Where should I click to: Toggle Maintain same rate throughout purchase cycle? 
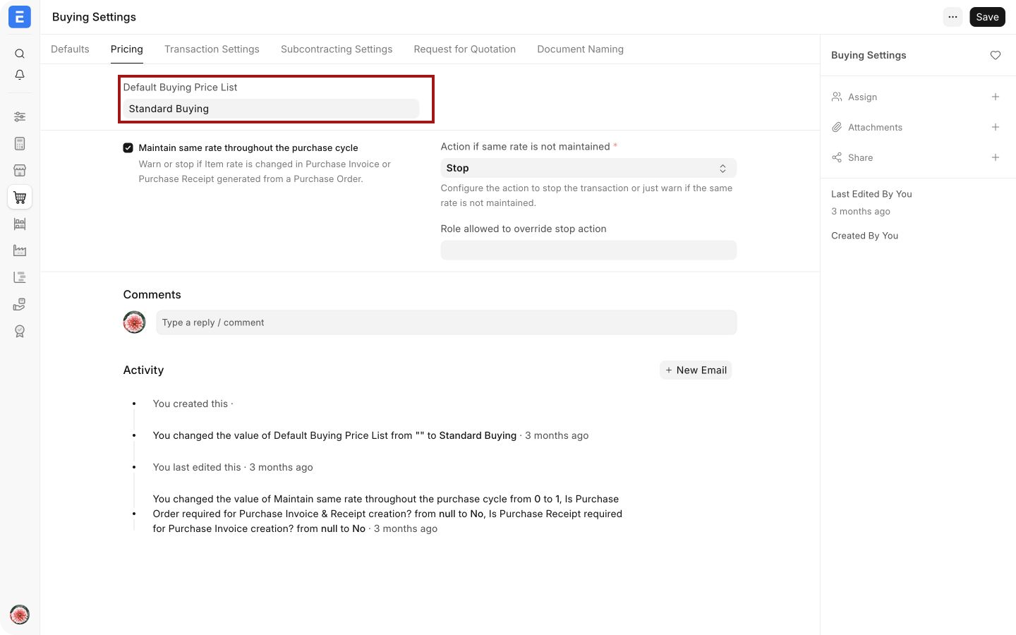128,147
